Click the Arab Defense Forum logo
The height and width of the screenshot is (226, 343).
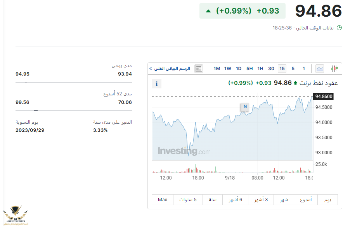click(x=15, y=216)
